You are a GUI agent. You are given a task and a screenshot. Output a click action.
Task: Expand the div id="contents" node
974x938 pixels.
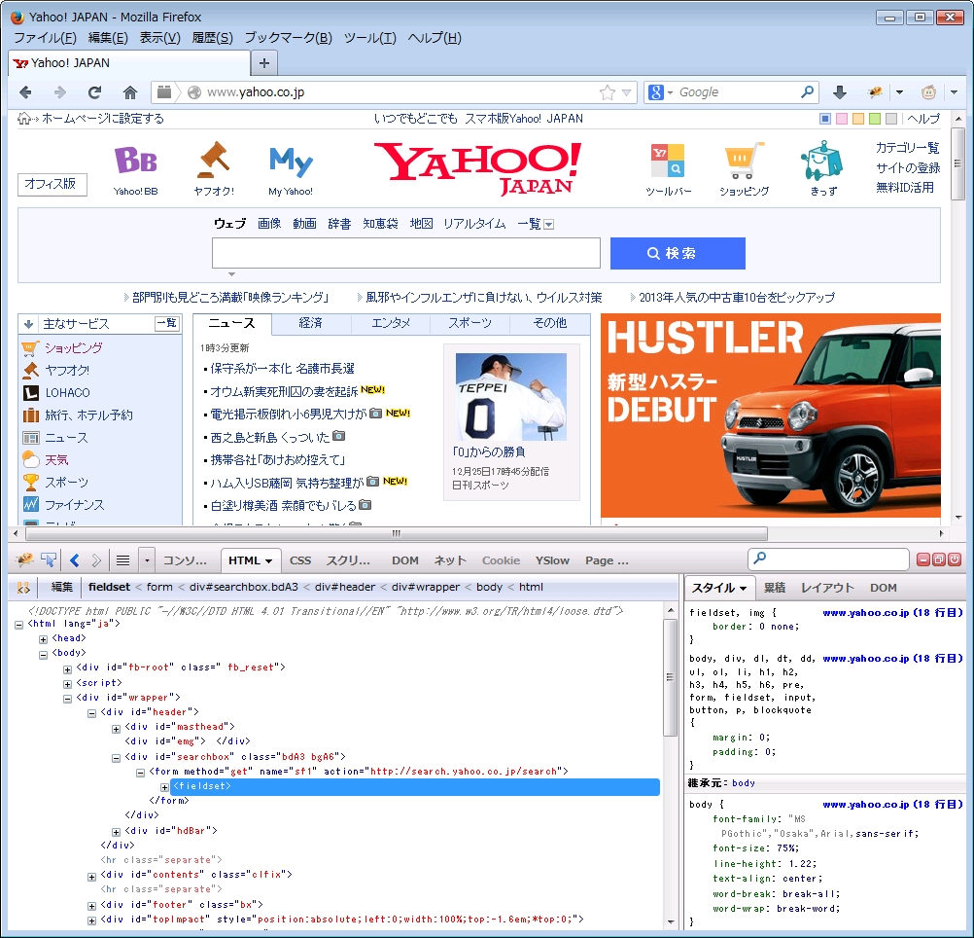point(91,877)
